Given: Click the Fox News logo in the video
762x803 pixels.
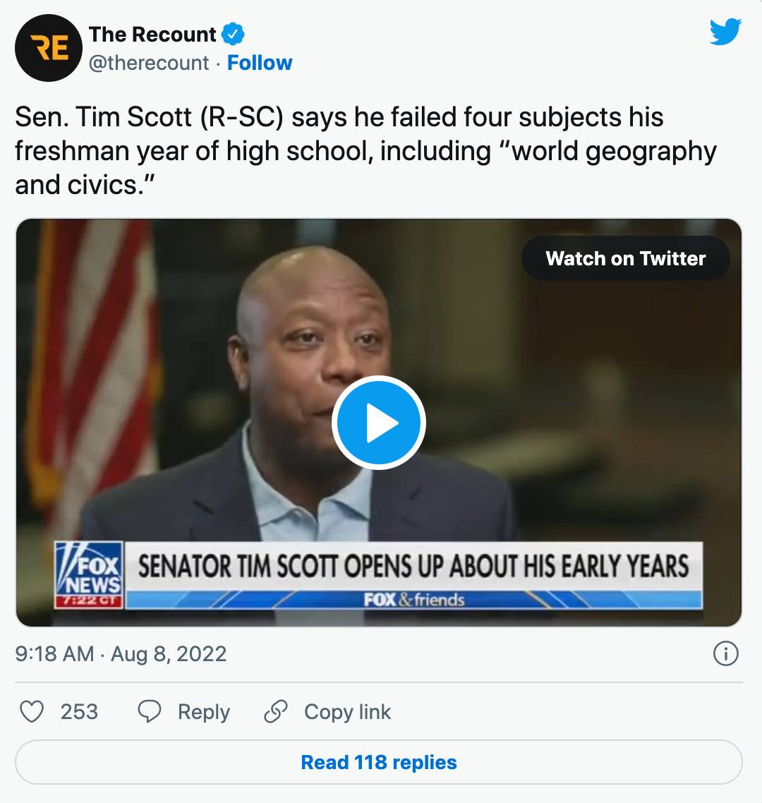Looking at the screenshot, I should click(x=89, y=576).
